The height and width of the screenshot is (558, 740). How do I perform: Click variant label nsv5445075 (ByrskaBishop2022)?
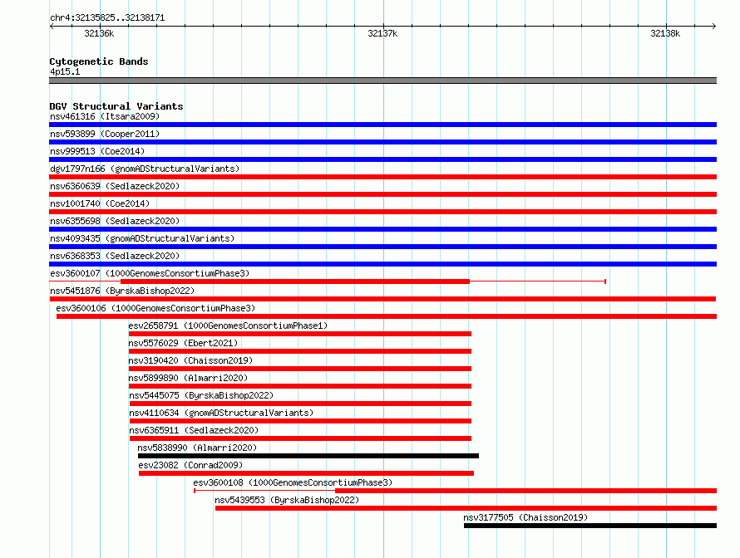point(201,395)
